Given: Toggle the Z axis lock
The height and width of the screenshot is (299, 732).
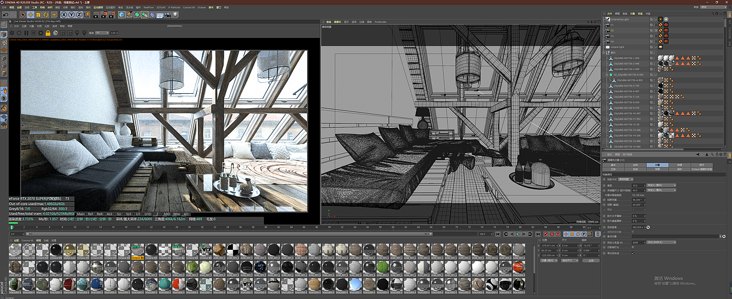Looking at the screenshot, I should [x=79, y=14].
